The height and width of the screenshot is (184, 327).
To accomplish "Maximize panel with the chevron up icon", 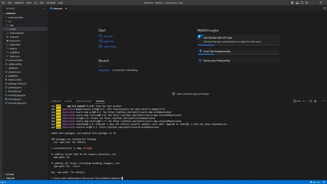I will pyautogui.click(x=324, y=101).
